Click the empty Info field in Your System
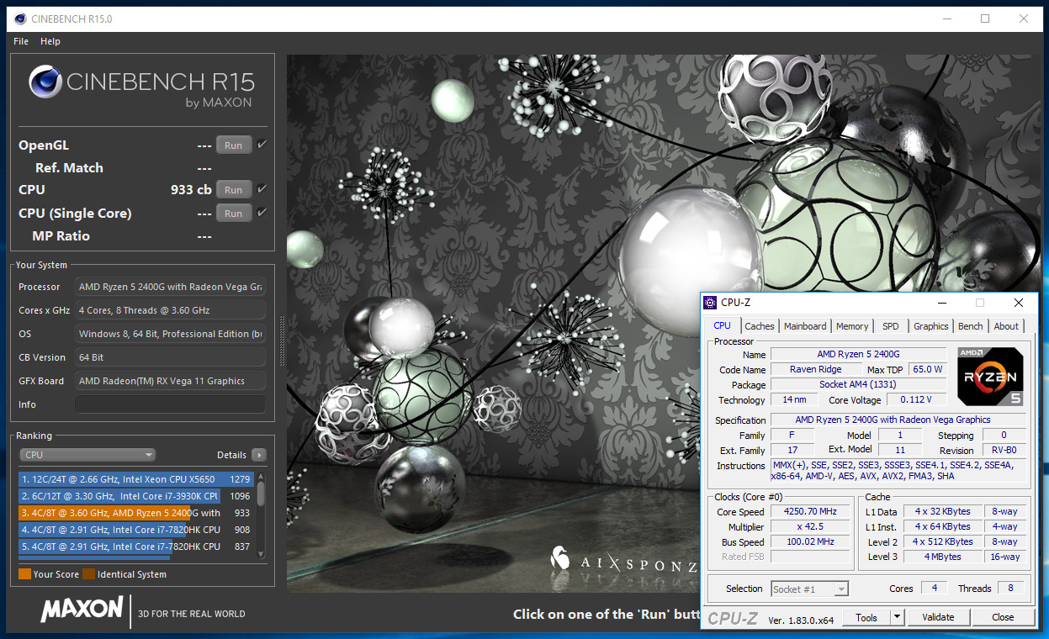This screenshot has width=1049, height=639. pyautogui.click(x=170, y=404)
